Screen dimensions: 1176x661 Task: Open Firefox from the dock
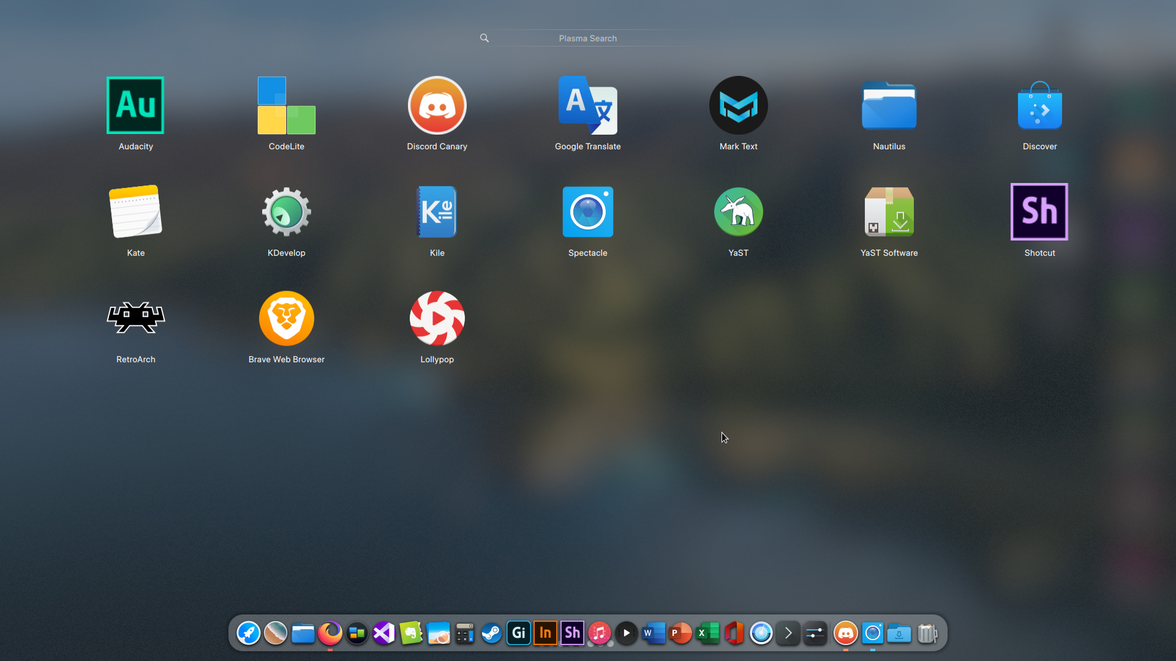coord(330,633)
